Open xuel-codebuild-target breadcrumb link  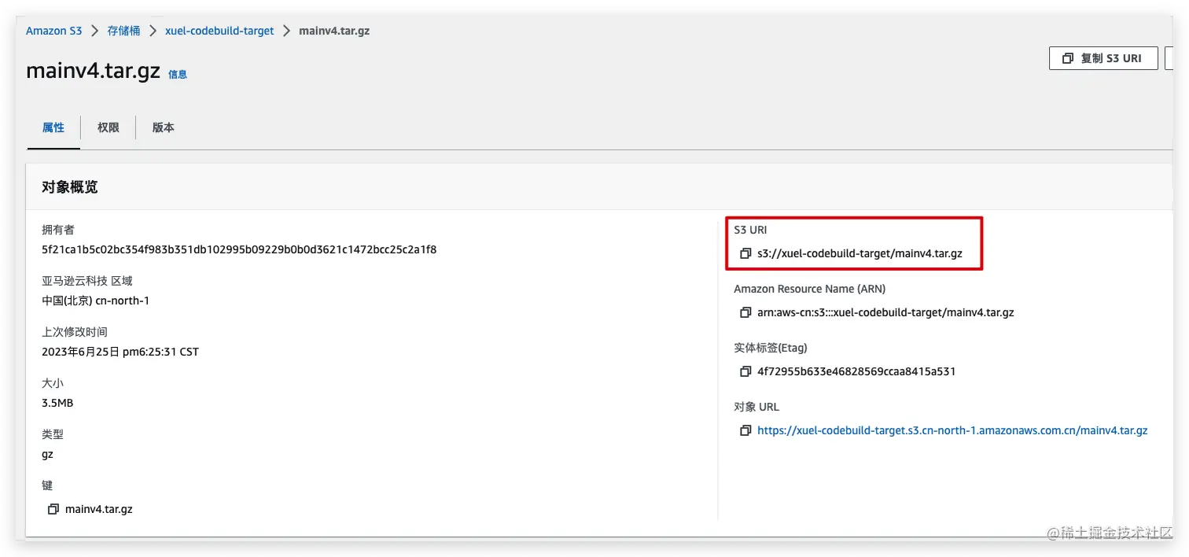coord(219,31)
